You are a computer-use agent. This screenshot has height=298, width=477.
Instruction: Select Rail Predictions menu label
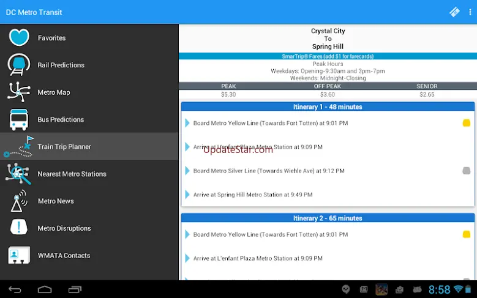pyautogui.click(x=61, y=65)
